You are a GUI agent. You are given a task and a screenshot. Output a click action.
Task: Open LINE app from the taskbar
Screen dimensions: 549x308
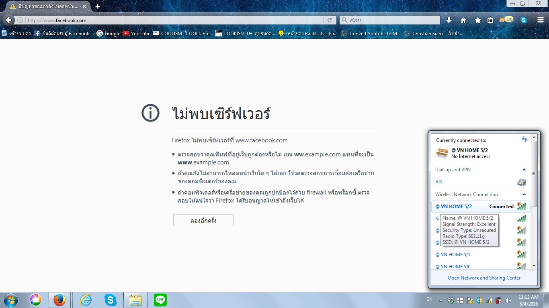[x=160, y=300]
